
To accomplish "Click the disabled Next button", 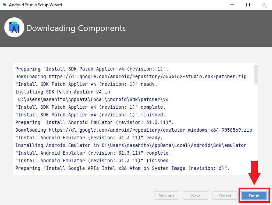I will [x=195, y=196].
